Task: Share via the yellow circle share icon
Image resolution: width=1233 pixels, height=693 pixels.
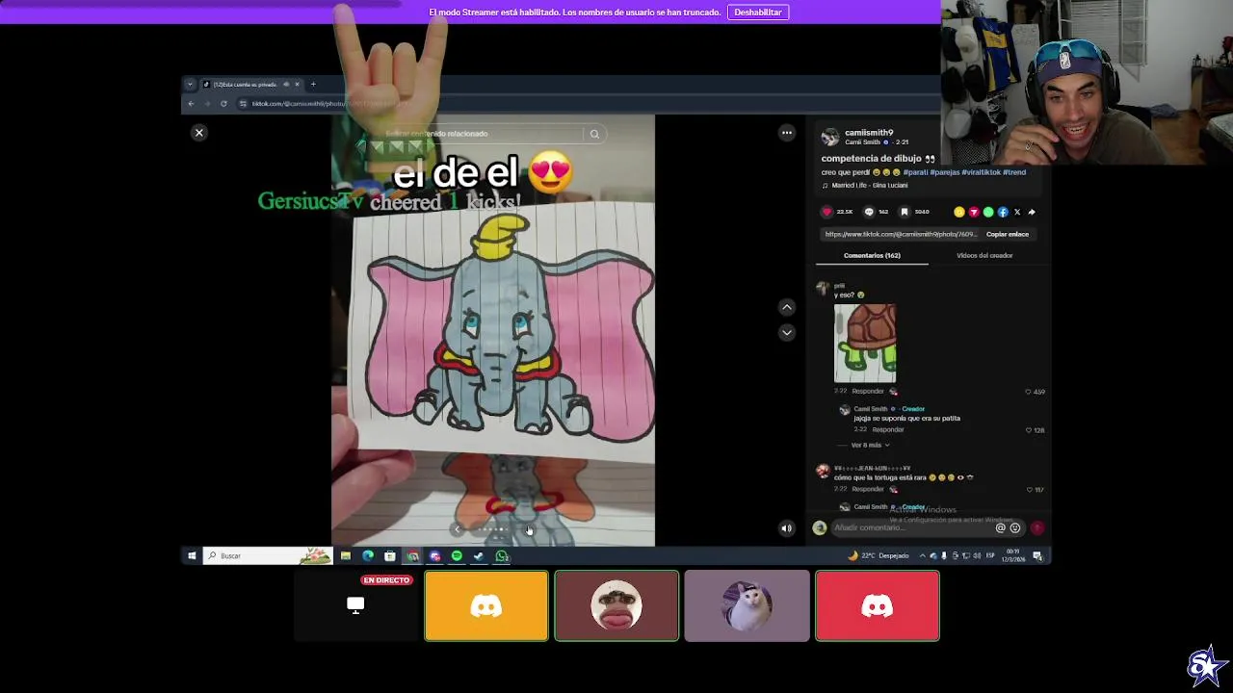Action: click(958, 212)
